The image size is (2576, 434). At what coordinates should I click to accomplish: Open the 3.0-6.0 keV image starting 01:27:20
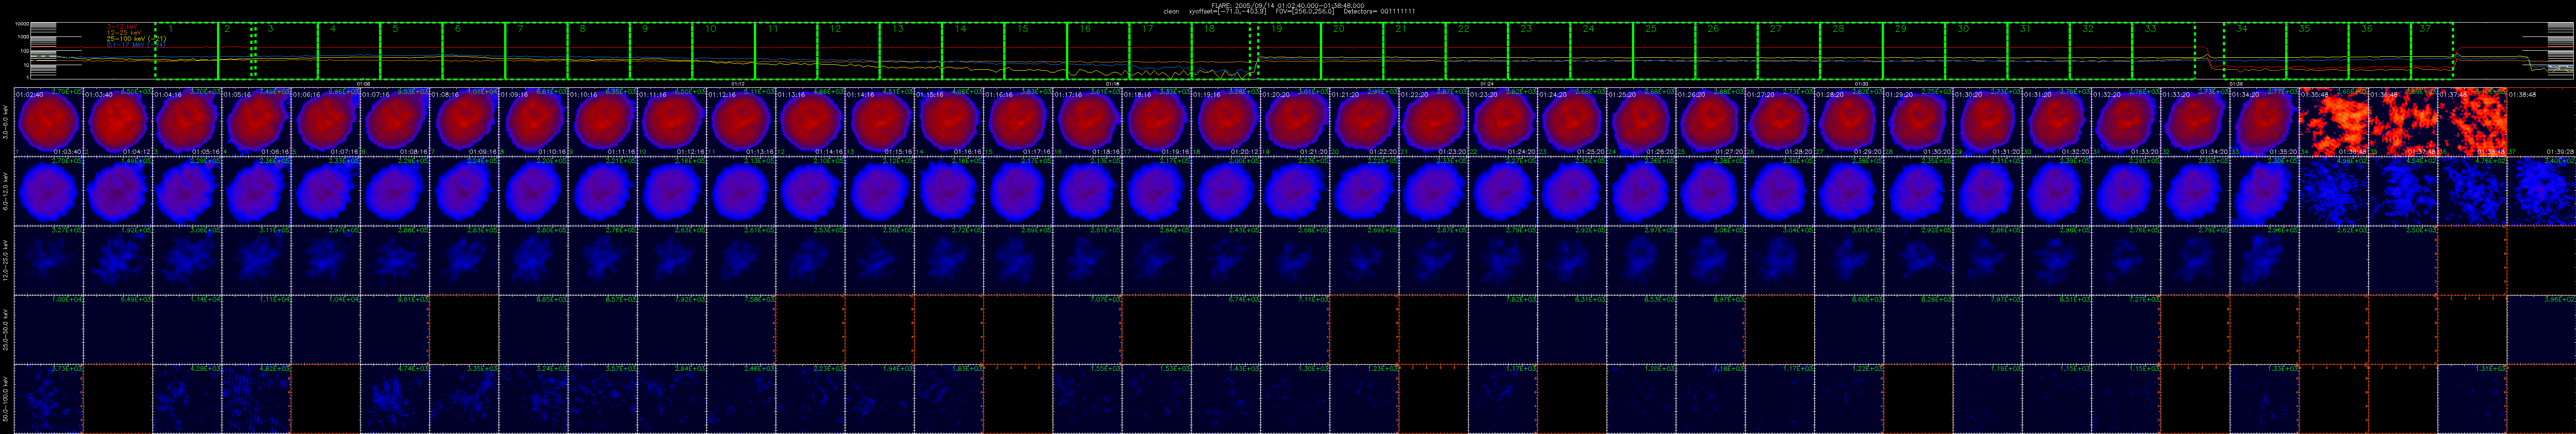[x=1780, y=122]
